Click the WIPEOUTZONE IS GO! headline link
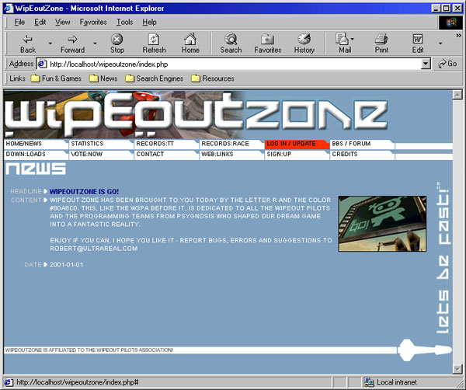Screen dimensions: 466x390 click(84, 191)
